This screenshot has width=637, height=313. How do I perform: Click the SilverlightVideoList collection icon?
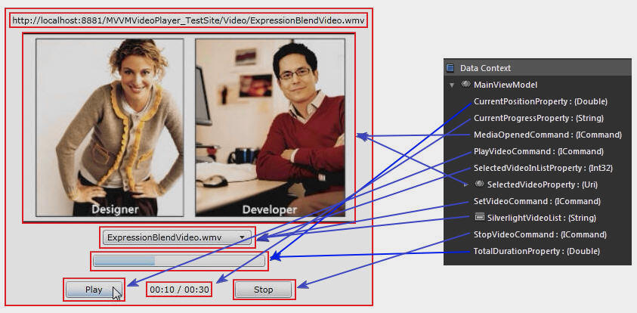(480, 218)
